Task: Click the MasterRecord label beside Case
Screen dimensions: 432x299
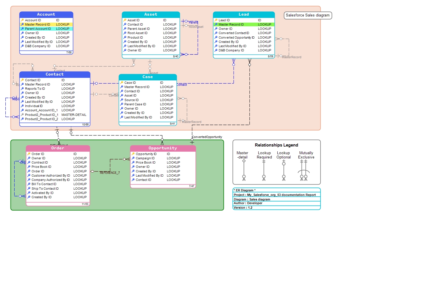Action: [x=192, y=122]
